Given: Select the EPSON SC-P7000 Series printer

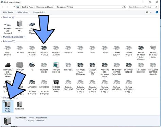Looking at the screenshot, I should click(153, 52).
